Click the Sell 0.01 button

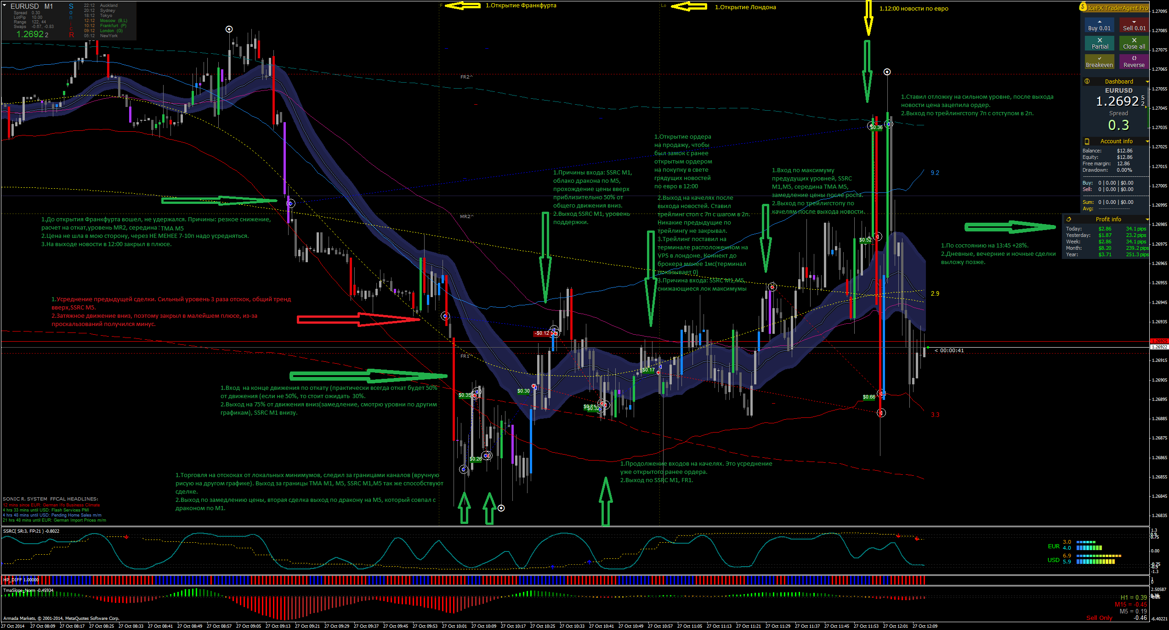(x=1134, y=25)
